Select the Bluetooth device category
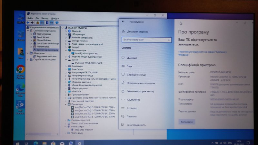Viewport: 258px width, 145px height. tap(76, 31)
